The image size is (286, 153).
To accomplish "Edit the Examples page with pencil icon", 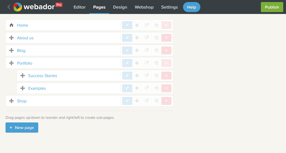I will 127,88.
